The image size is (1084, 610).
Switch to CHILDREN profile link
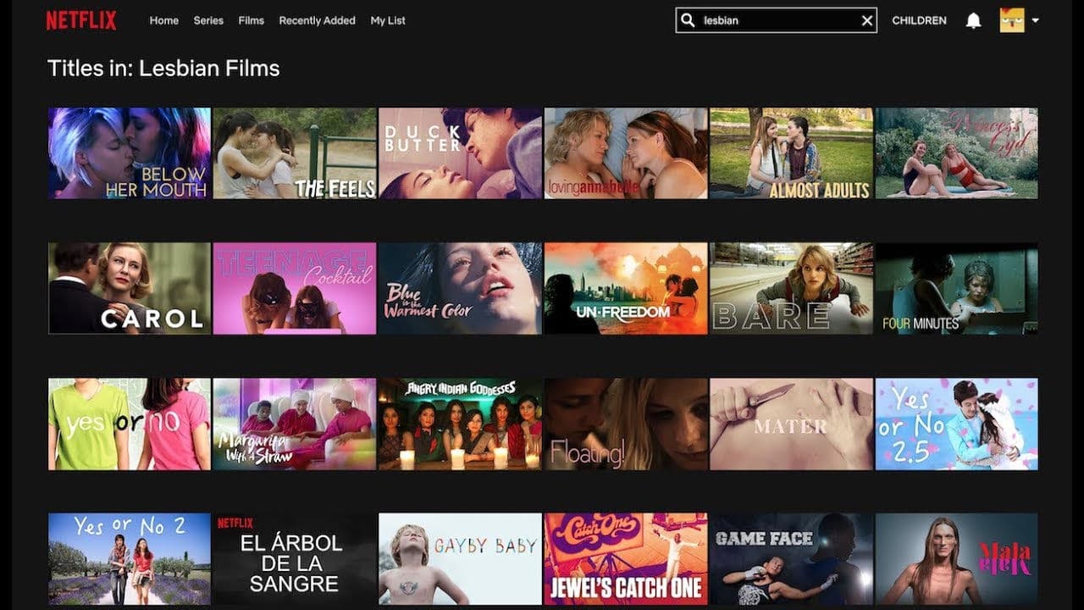click(919, 20)
